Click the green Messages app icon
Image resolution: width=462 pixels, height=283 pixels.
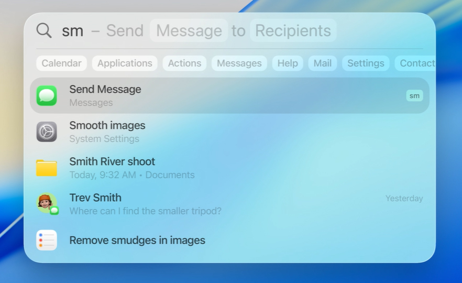(x=47, y=95)
